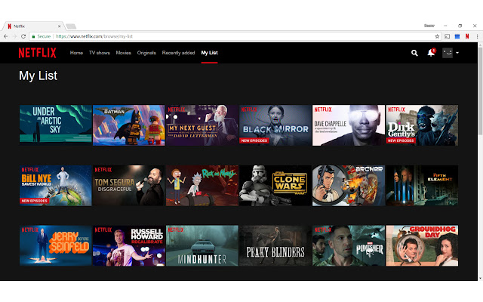Open the Mindhunter thumbnail
Viewport: 483px width, 302px height.
[x=202, y=245]
